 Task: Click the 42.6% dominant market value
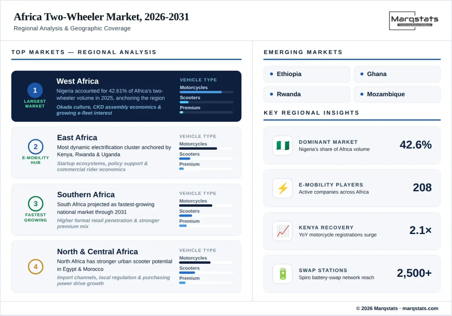click(415, 145)
